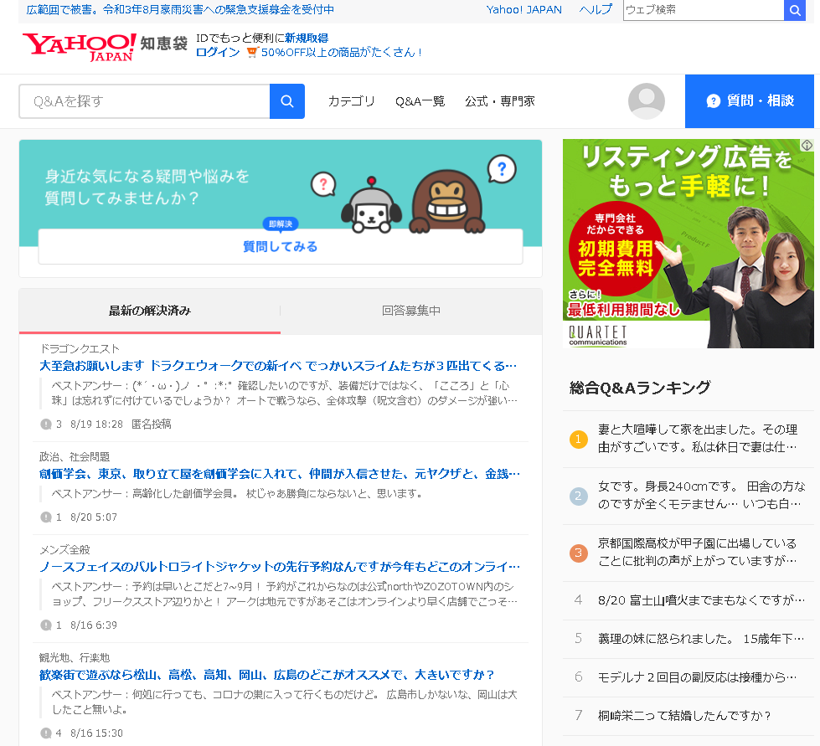Click the Q&A search magnifier button
The width and height of the screenshot is (820, 746).
coord(287,101)
